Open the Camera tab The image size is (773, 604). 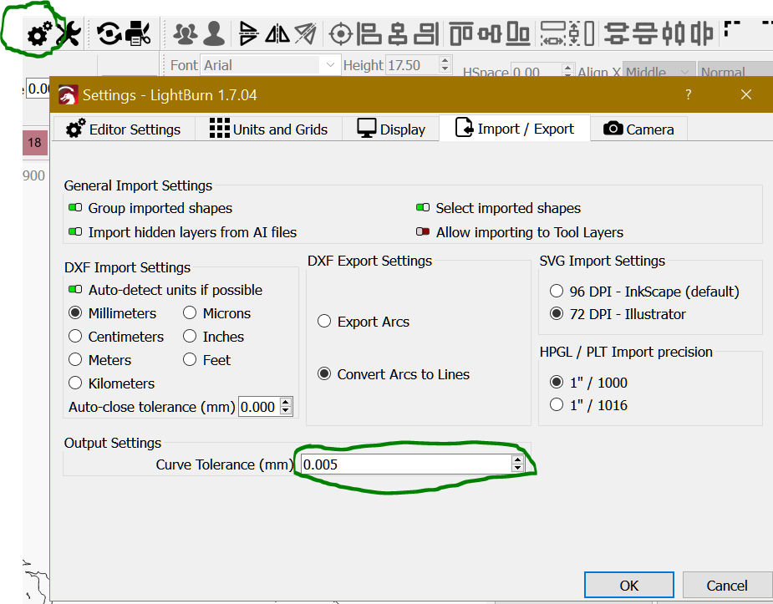(638, 129)
